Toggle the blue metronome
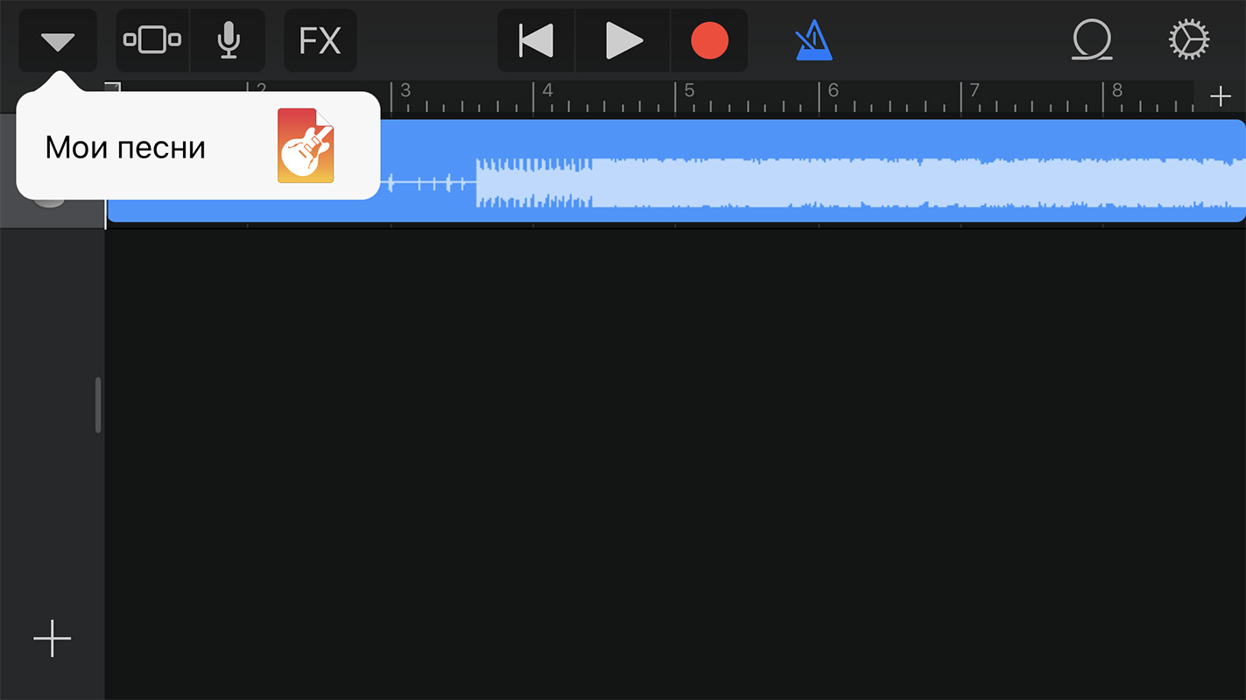This screenshot has width=1246, height=700. (x=814, y=40)
